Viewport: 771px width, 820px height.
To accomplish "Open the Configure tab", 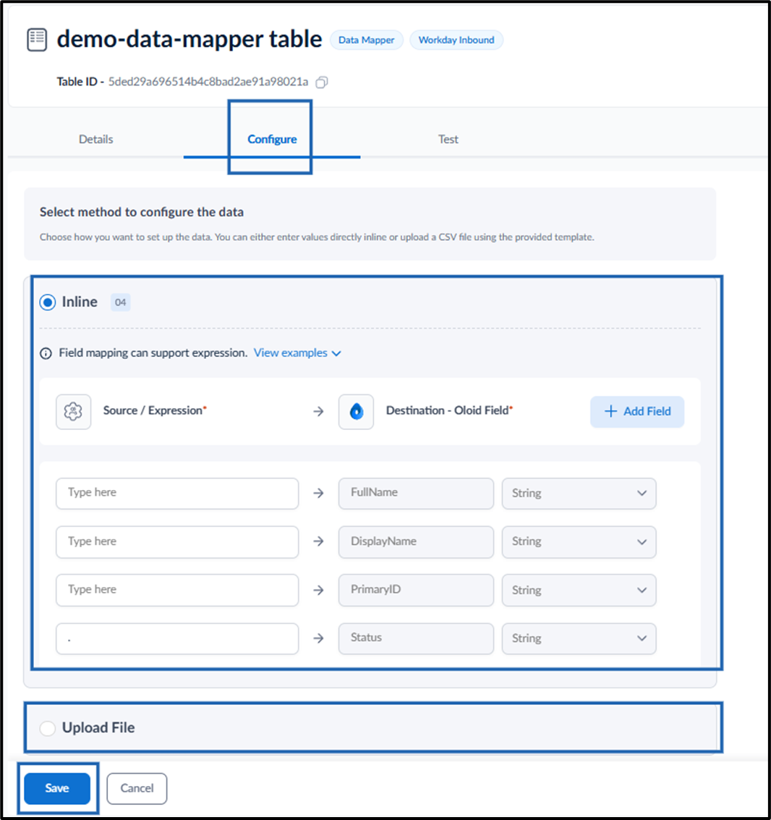I will tap(272, 139).
